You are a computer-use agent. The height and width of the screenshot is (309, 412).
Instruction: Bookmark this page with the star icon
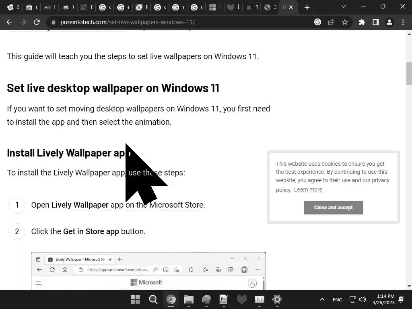(x=345, y=23)
